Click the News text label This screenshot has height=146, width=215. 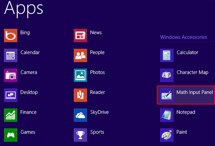point(96,33)
